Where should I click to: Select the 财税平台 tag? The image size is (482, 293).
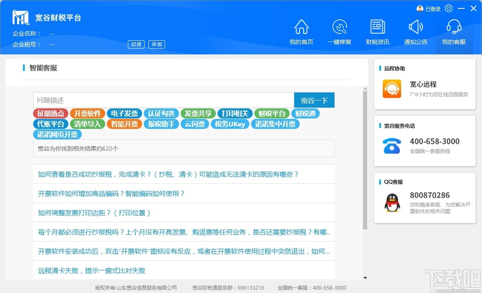(x=272, y=113)
